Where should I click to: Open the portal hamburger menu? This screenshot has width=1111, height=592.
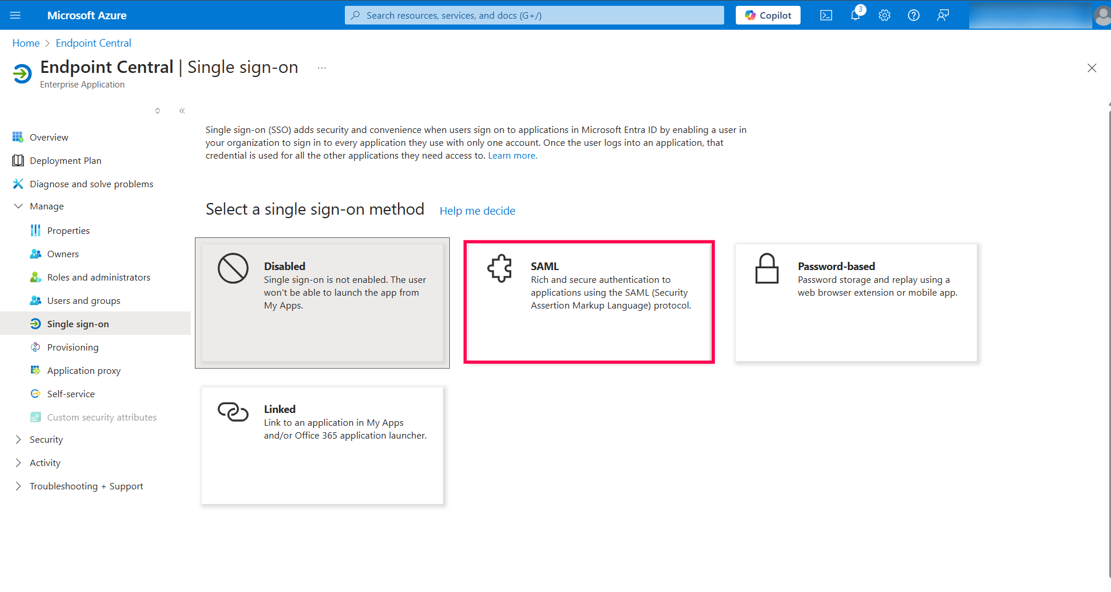tap(15, 15)
